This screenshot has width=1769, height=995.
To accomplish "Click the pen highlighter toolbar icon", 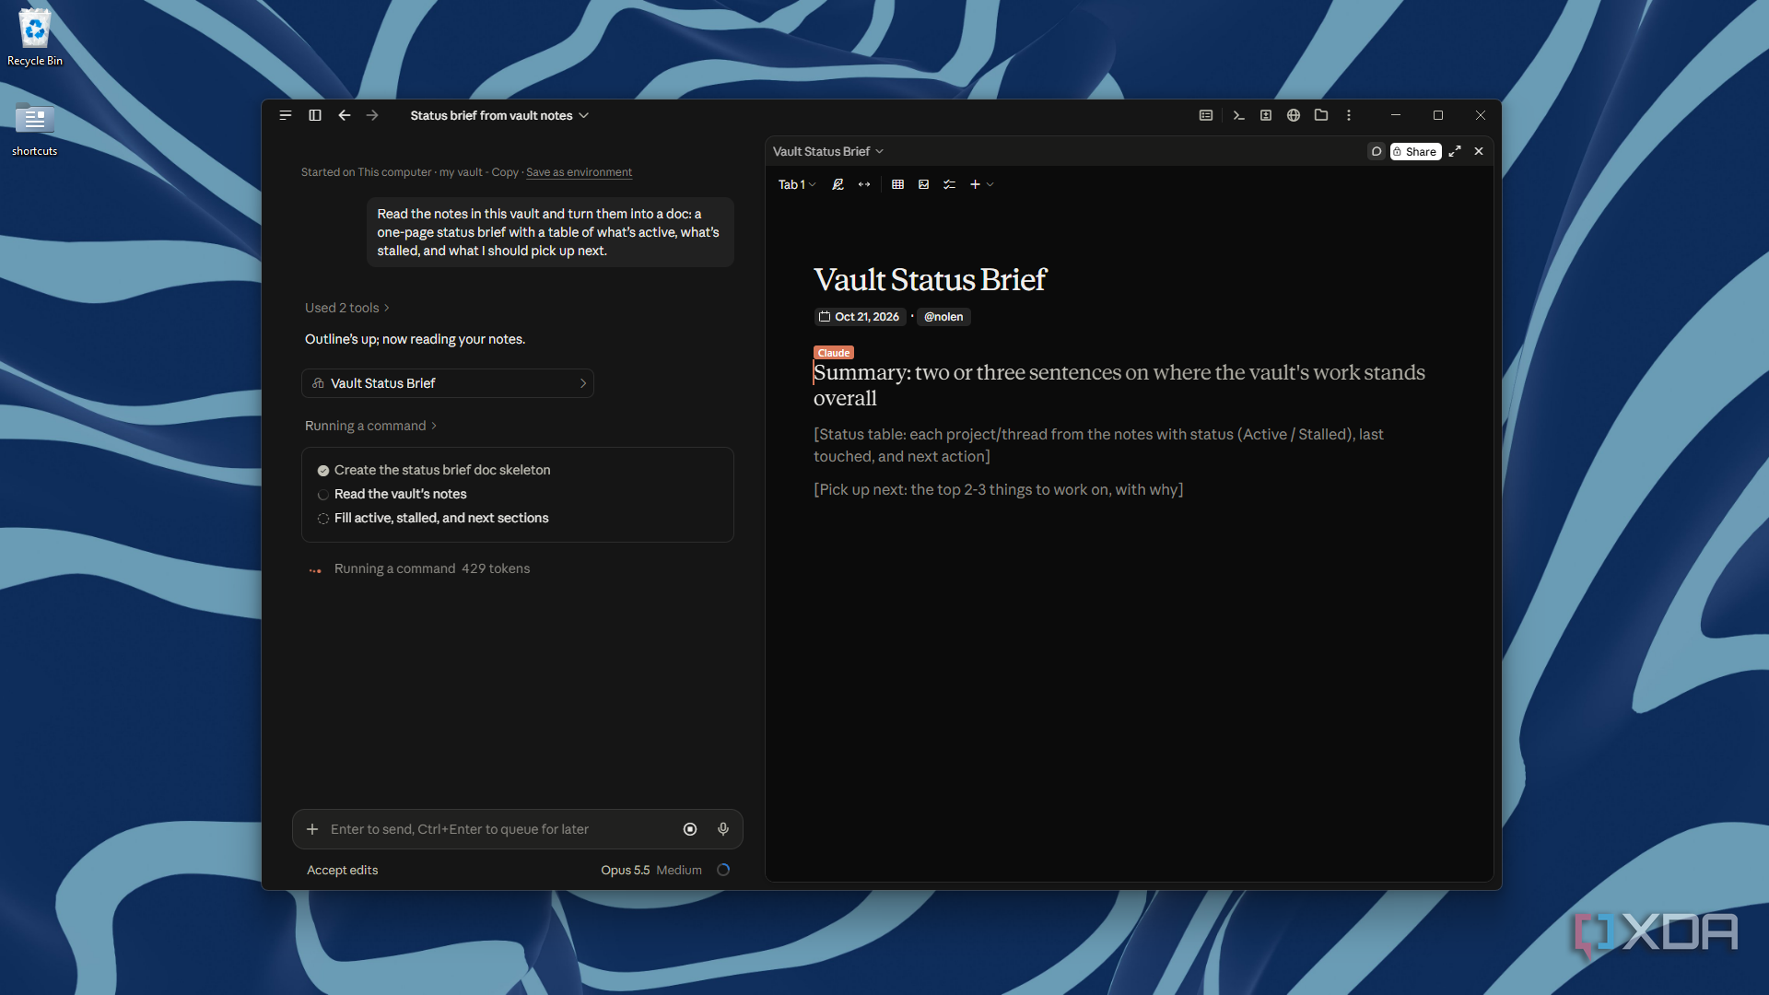I will click(838, 184).
